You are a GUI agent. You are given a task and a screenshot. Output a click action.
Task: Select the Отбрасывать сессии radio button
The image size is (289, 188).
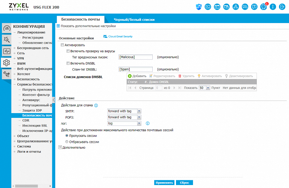tap(67, 142)
